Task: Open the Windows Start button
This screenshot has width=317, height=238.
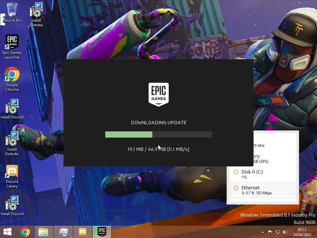Action: (7, 232)
